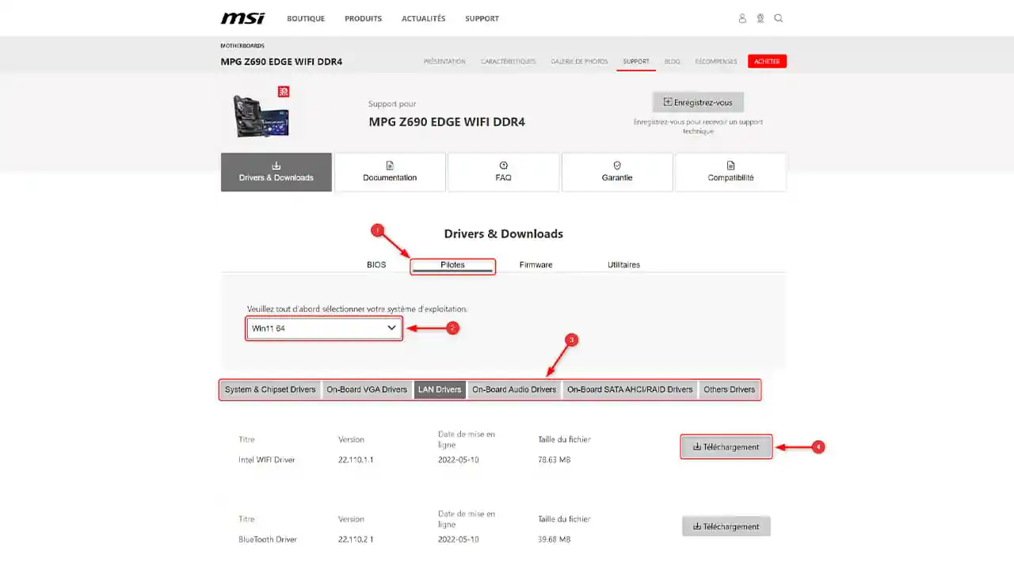Show LAN Drivers category
The width and height of the screenshot is (1014, 570).
(x=440, y=389)
